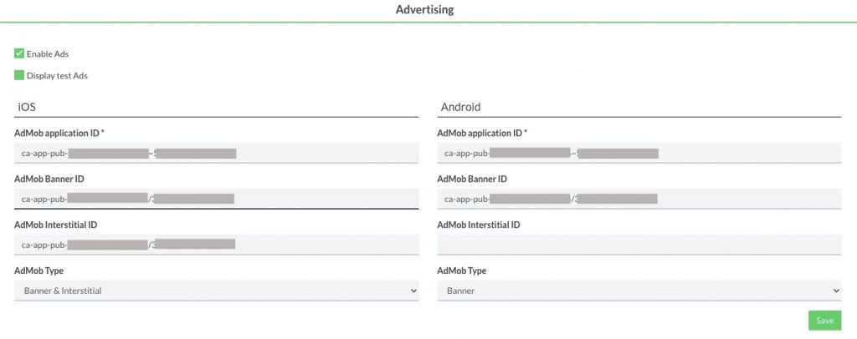Click the iOS "AdMob Type" label
Screen dimensions: 857x339
click(x=38, y=271)
